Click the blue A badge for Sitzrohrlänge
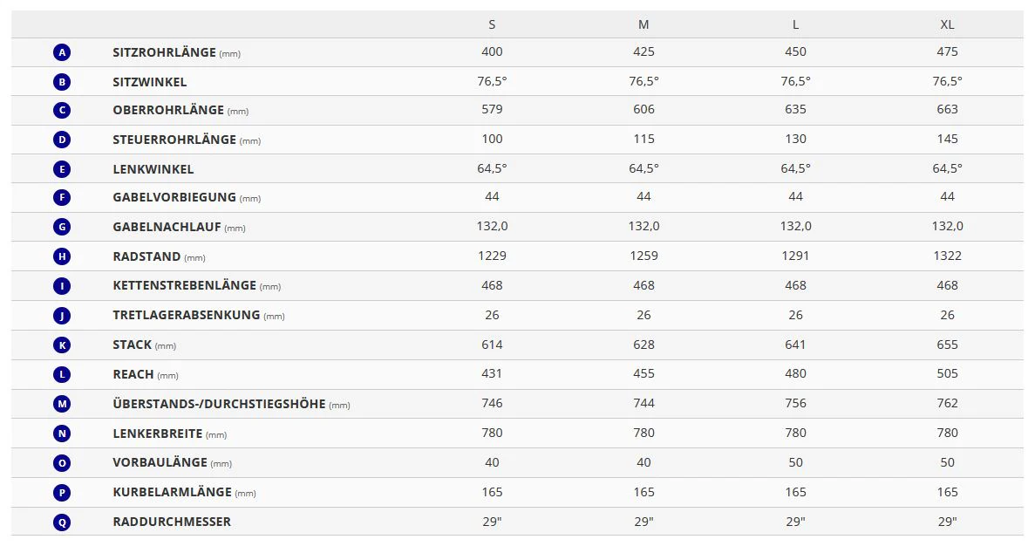The image size is (1035, 553). coord(61,52)
